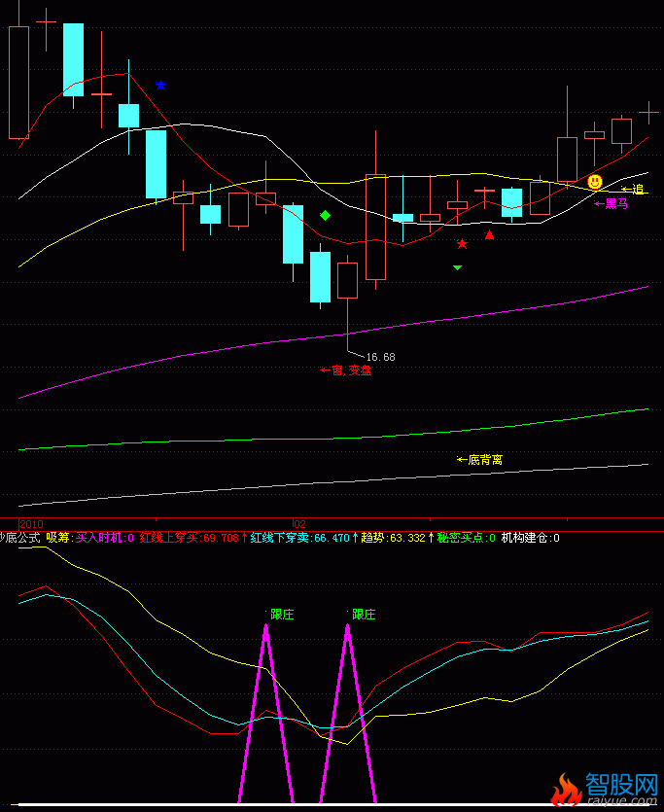Select the red star signal marker
The image size is (664, 812).
[x=462, y=243]
